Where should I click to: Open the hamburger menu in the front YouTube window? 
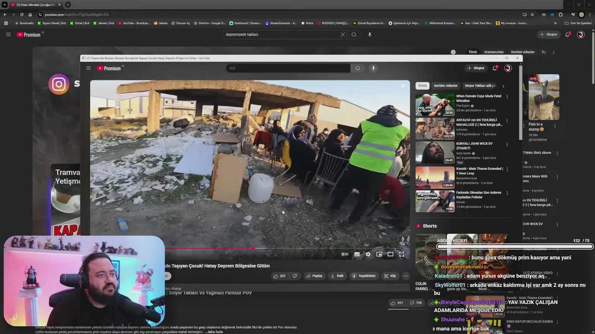click(88, 68)
